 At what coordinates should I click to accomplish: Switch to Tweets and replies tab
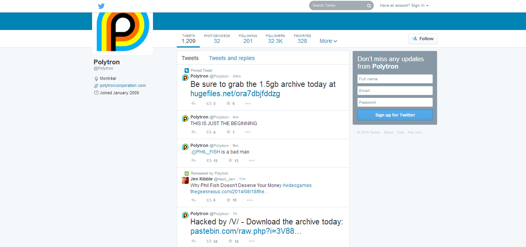point(232,58)
